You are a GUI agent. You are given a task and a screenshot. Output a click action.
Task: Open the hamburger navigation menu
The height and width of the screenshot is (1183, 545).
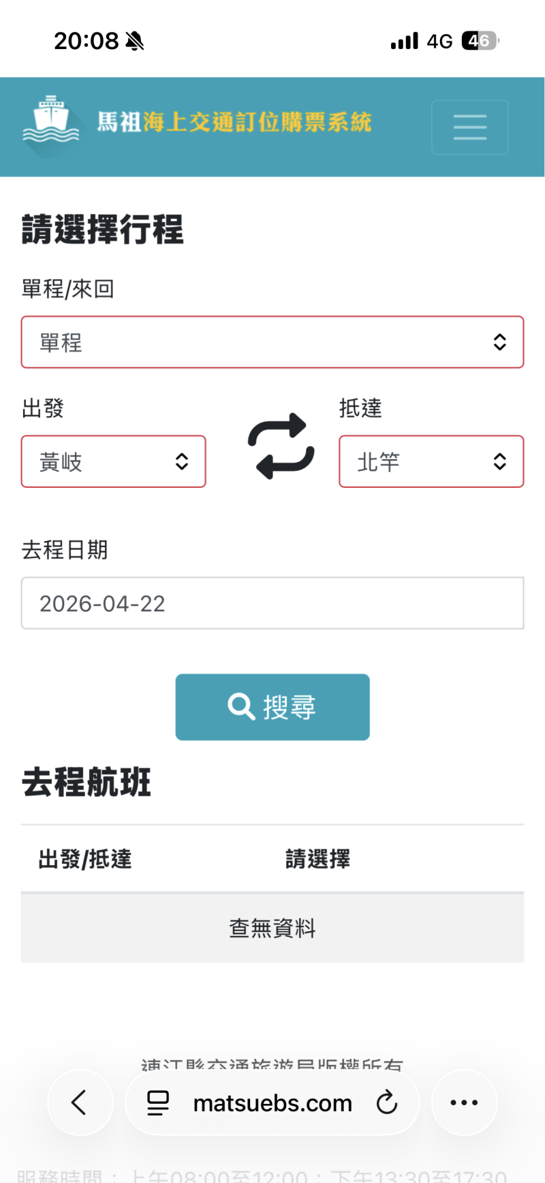tap(469, 128)
